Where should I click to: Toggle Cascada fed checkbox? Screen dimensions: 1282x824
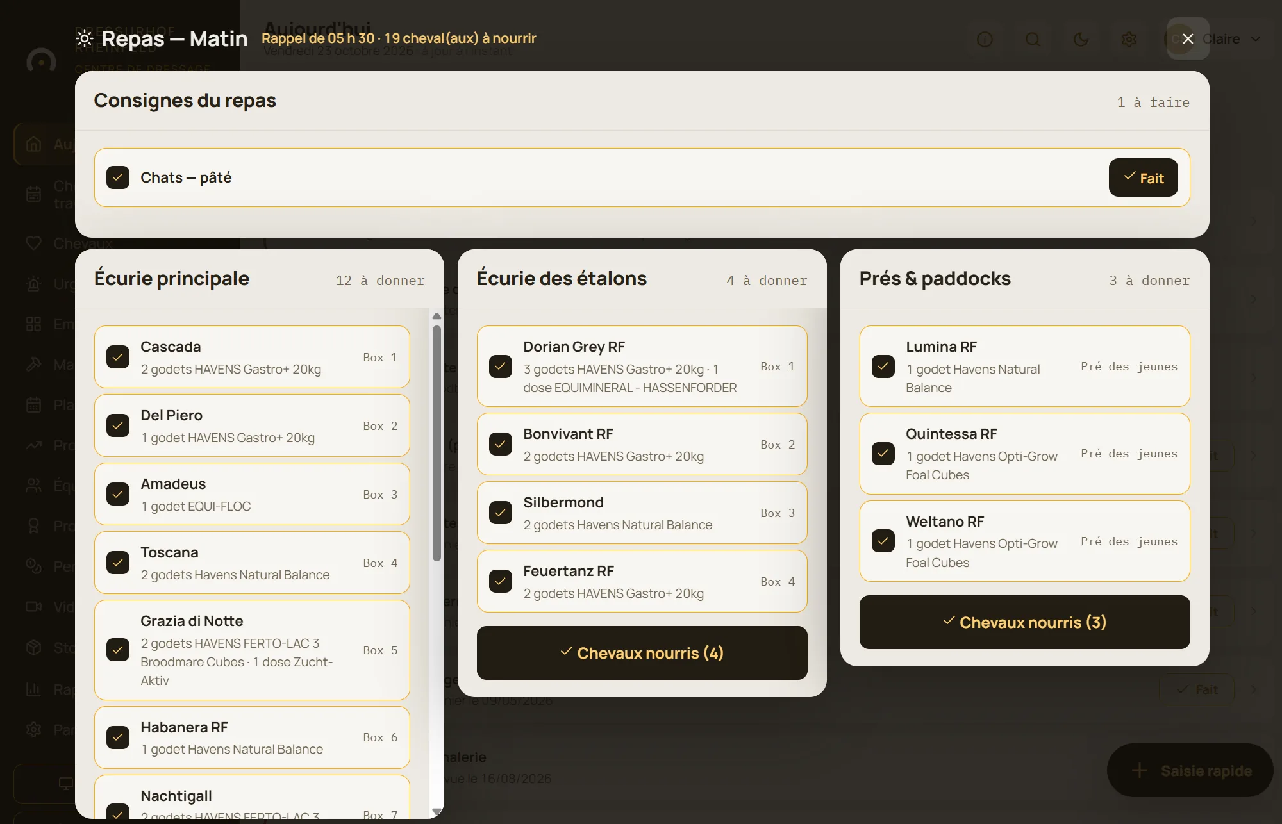click(118, 357)
